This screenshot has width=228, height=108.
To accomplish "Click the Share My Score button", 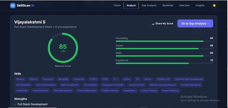I will point(162,23).
